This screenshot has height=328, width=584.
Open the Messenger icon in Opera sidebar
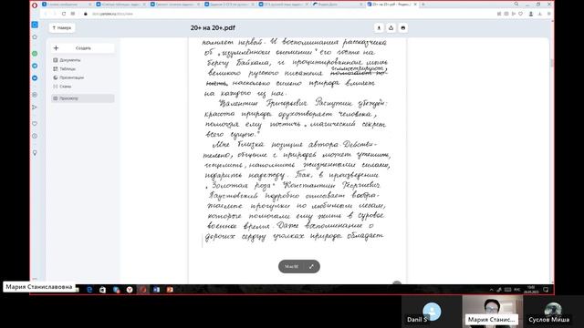35,78
